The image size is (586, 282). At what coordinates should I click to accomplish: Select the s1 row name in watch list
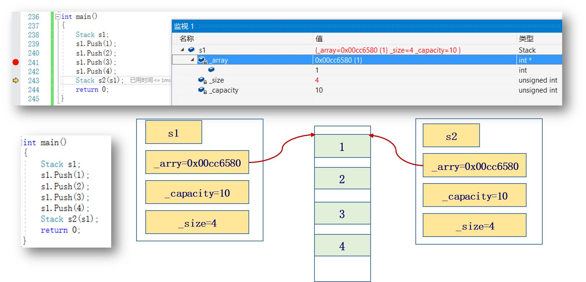point(202,50)
